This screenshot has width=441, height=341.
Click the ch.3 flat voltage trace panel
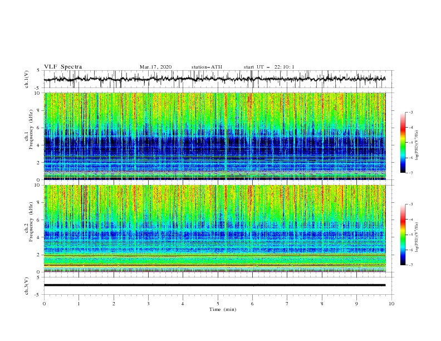(218, 286)
